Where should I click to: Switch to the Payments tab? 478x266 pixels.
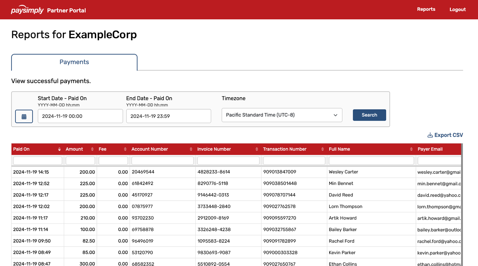coord(74,62)
